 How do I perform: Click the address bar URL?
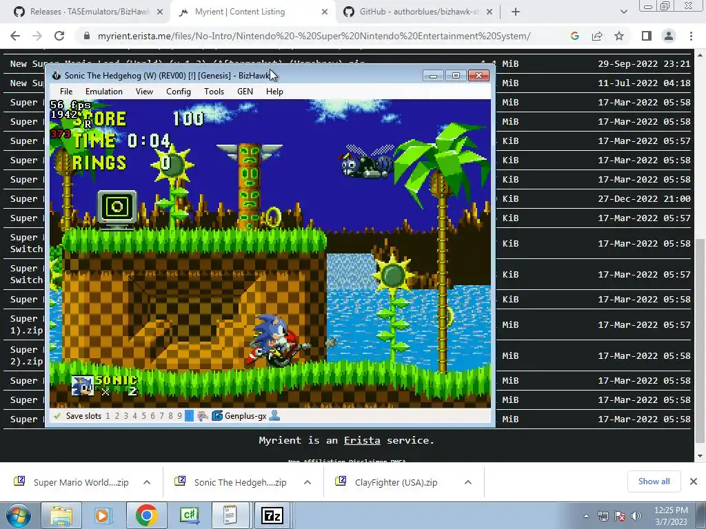[x=314, y=36]
